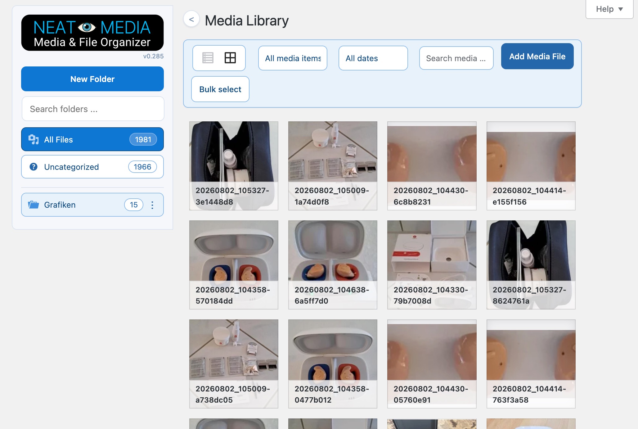Focus the Search folders field

pyautogui.click(x=93, y=109)
